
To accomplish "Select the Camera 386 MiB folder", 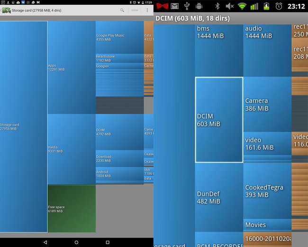I will pos(267,104).
